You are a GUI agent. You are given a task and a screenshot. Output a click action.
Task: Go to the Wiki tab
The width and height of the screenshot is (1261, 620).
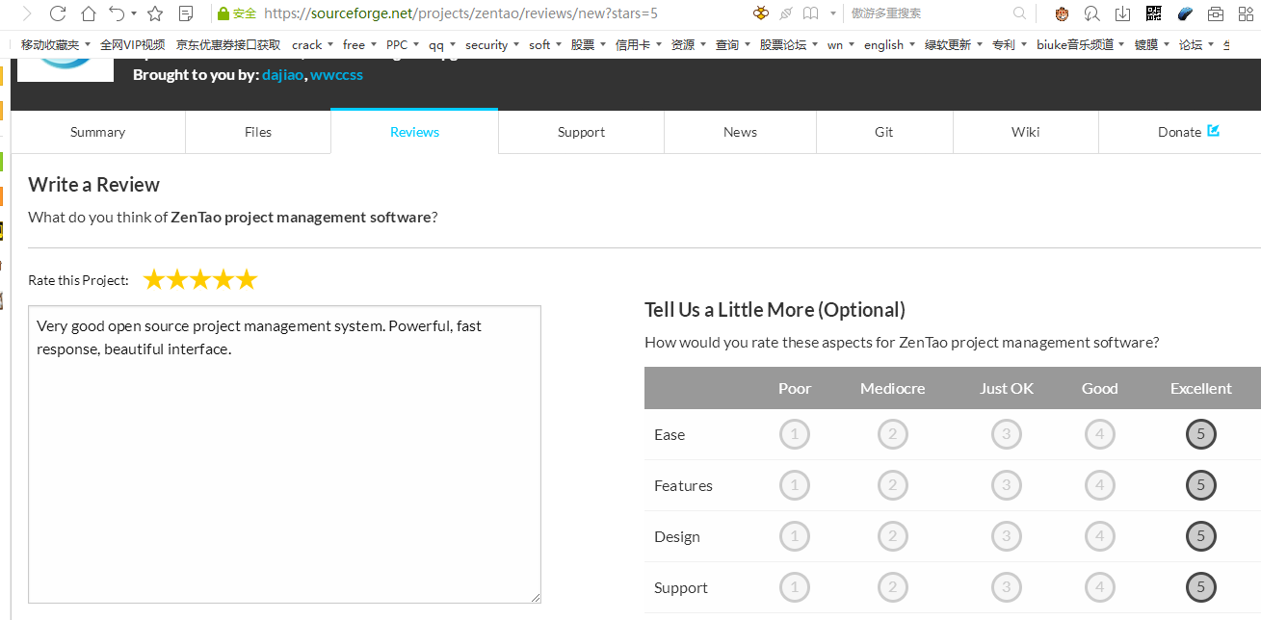pos(1025,132)
